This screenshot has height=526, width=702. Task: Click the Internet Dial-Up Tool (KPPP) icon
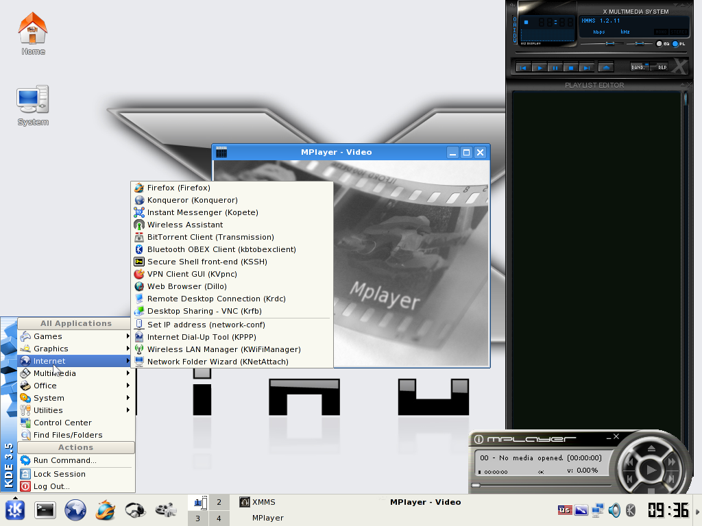139,337
